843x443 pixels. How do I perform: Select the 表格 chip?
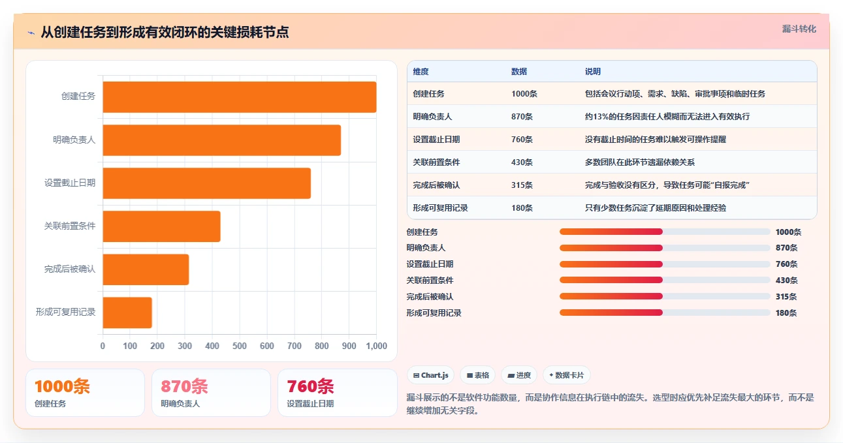[477, 375]
